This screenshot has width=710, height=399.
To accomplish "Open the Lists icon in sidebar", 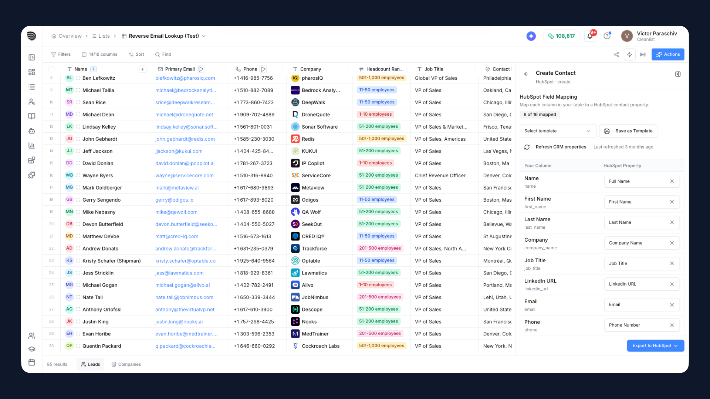I will [32, 87].
